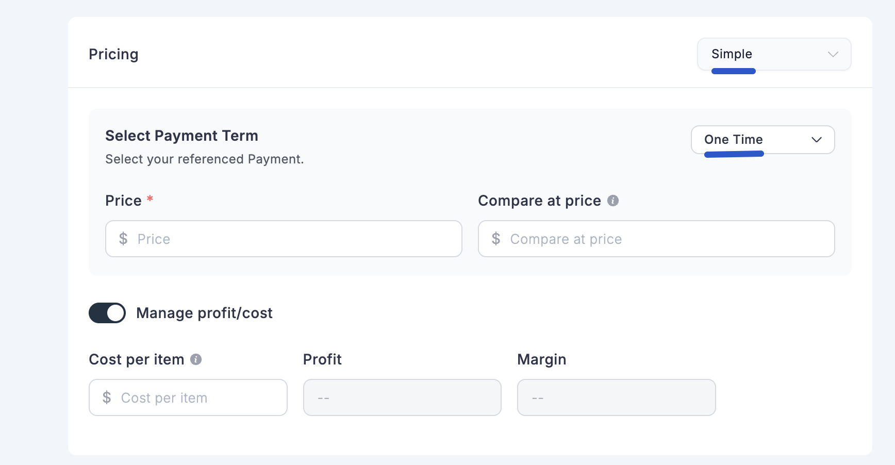The image size is (895, 465).
Task: Click the chevron arrow of the Simple dropdown
Action: (x=833, y=54)
